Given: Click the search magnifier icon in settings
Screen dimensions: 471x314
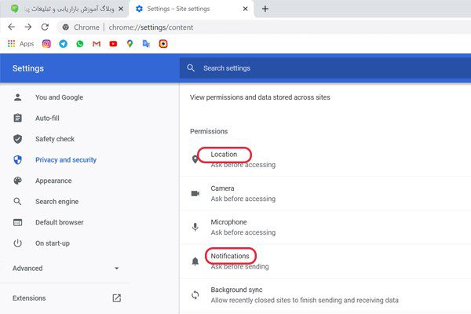Looking at the screenshot, I should 191,68.
